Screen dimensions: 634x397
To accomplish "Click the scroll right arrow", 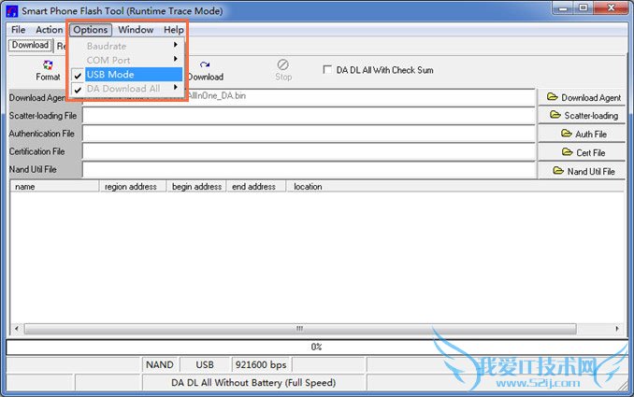I will (x=617, y=329).
